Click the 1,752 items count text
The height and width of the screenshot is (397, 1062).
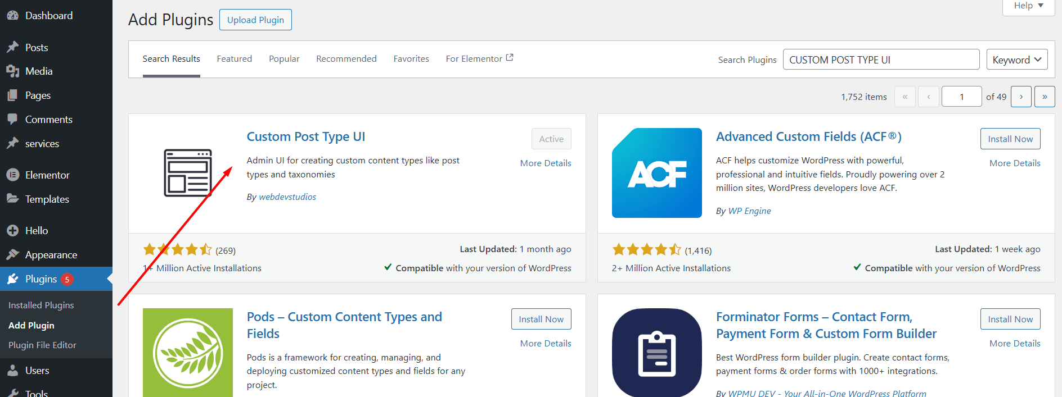[864, 97]
